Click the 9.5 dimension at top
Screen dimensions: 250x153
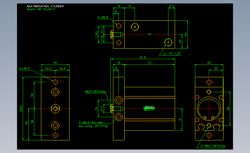(172, 6)
